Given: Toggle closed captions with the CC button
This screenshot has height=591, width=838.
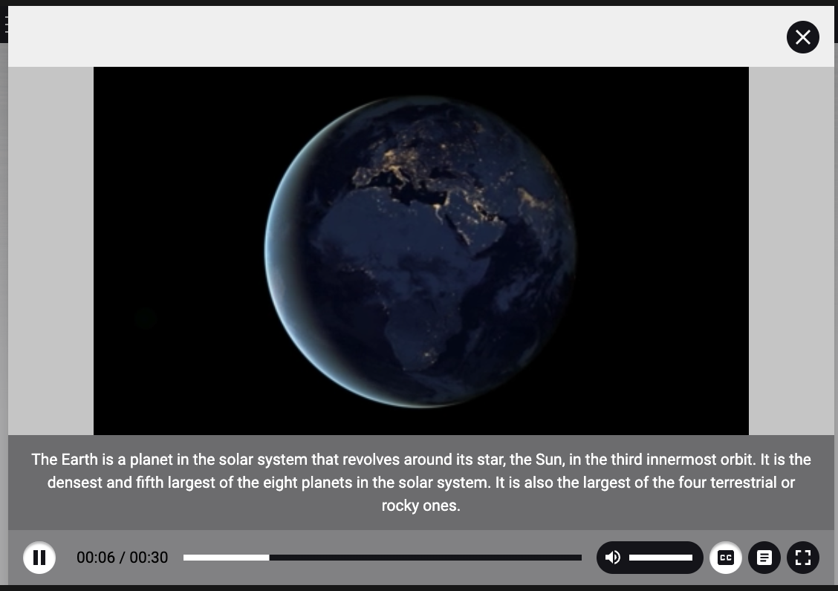Looking at the screenshot, I should (726, 558).
